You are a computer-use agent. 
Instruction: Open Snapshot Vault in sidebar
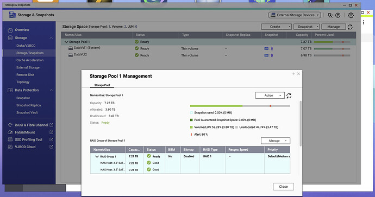(x=27, y=112)
